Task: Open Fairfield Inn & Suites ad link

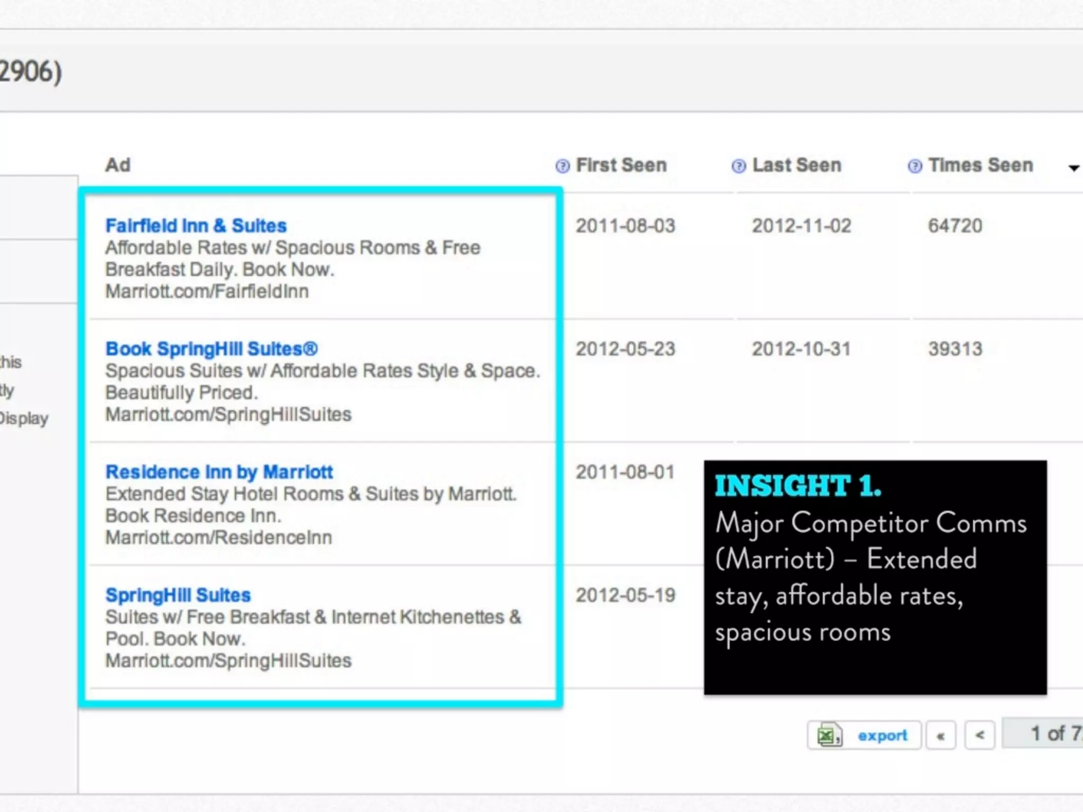Action: (196, 226)
